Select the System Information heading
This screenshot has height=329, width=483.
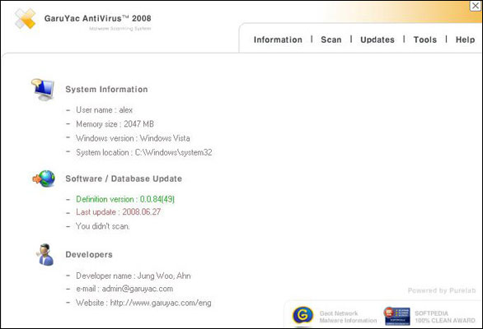[106, 90]
